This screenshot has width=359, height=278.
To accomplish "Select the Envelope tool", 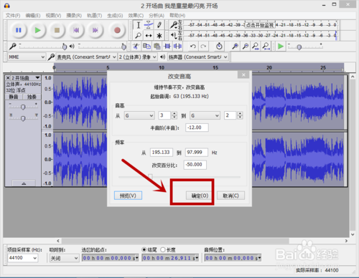I will [149, 25].
